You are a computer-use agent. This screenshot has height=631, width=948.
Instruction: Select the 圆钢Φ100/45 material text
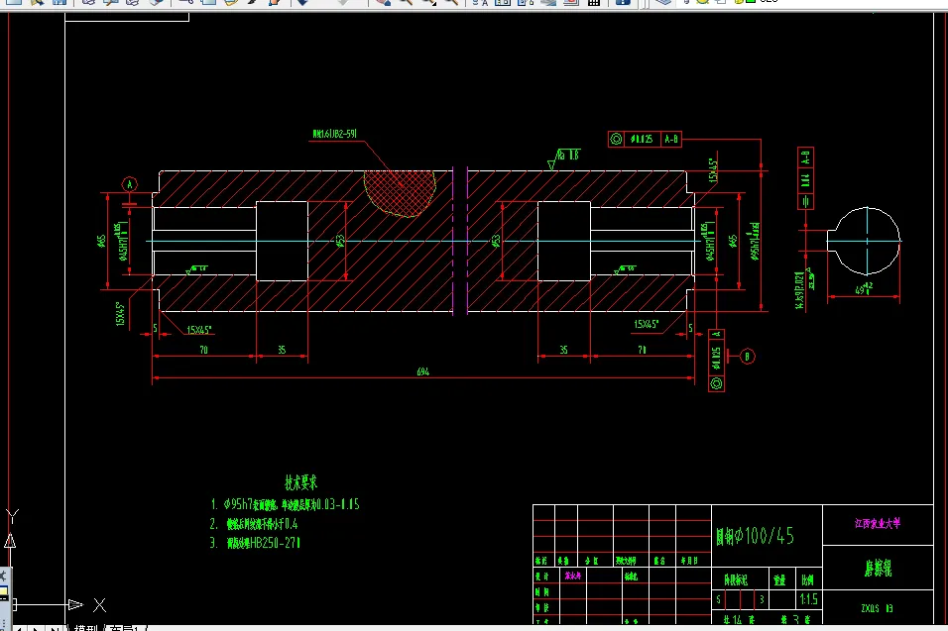tap(756, 536)
